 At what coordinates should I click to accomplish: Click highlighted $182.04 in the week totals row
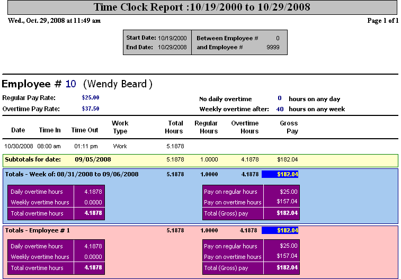(x=280, y=174)
